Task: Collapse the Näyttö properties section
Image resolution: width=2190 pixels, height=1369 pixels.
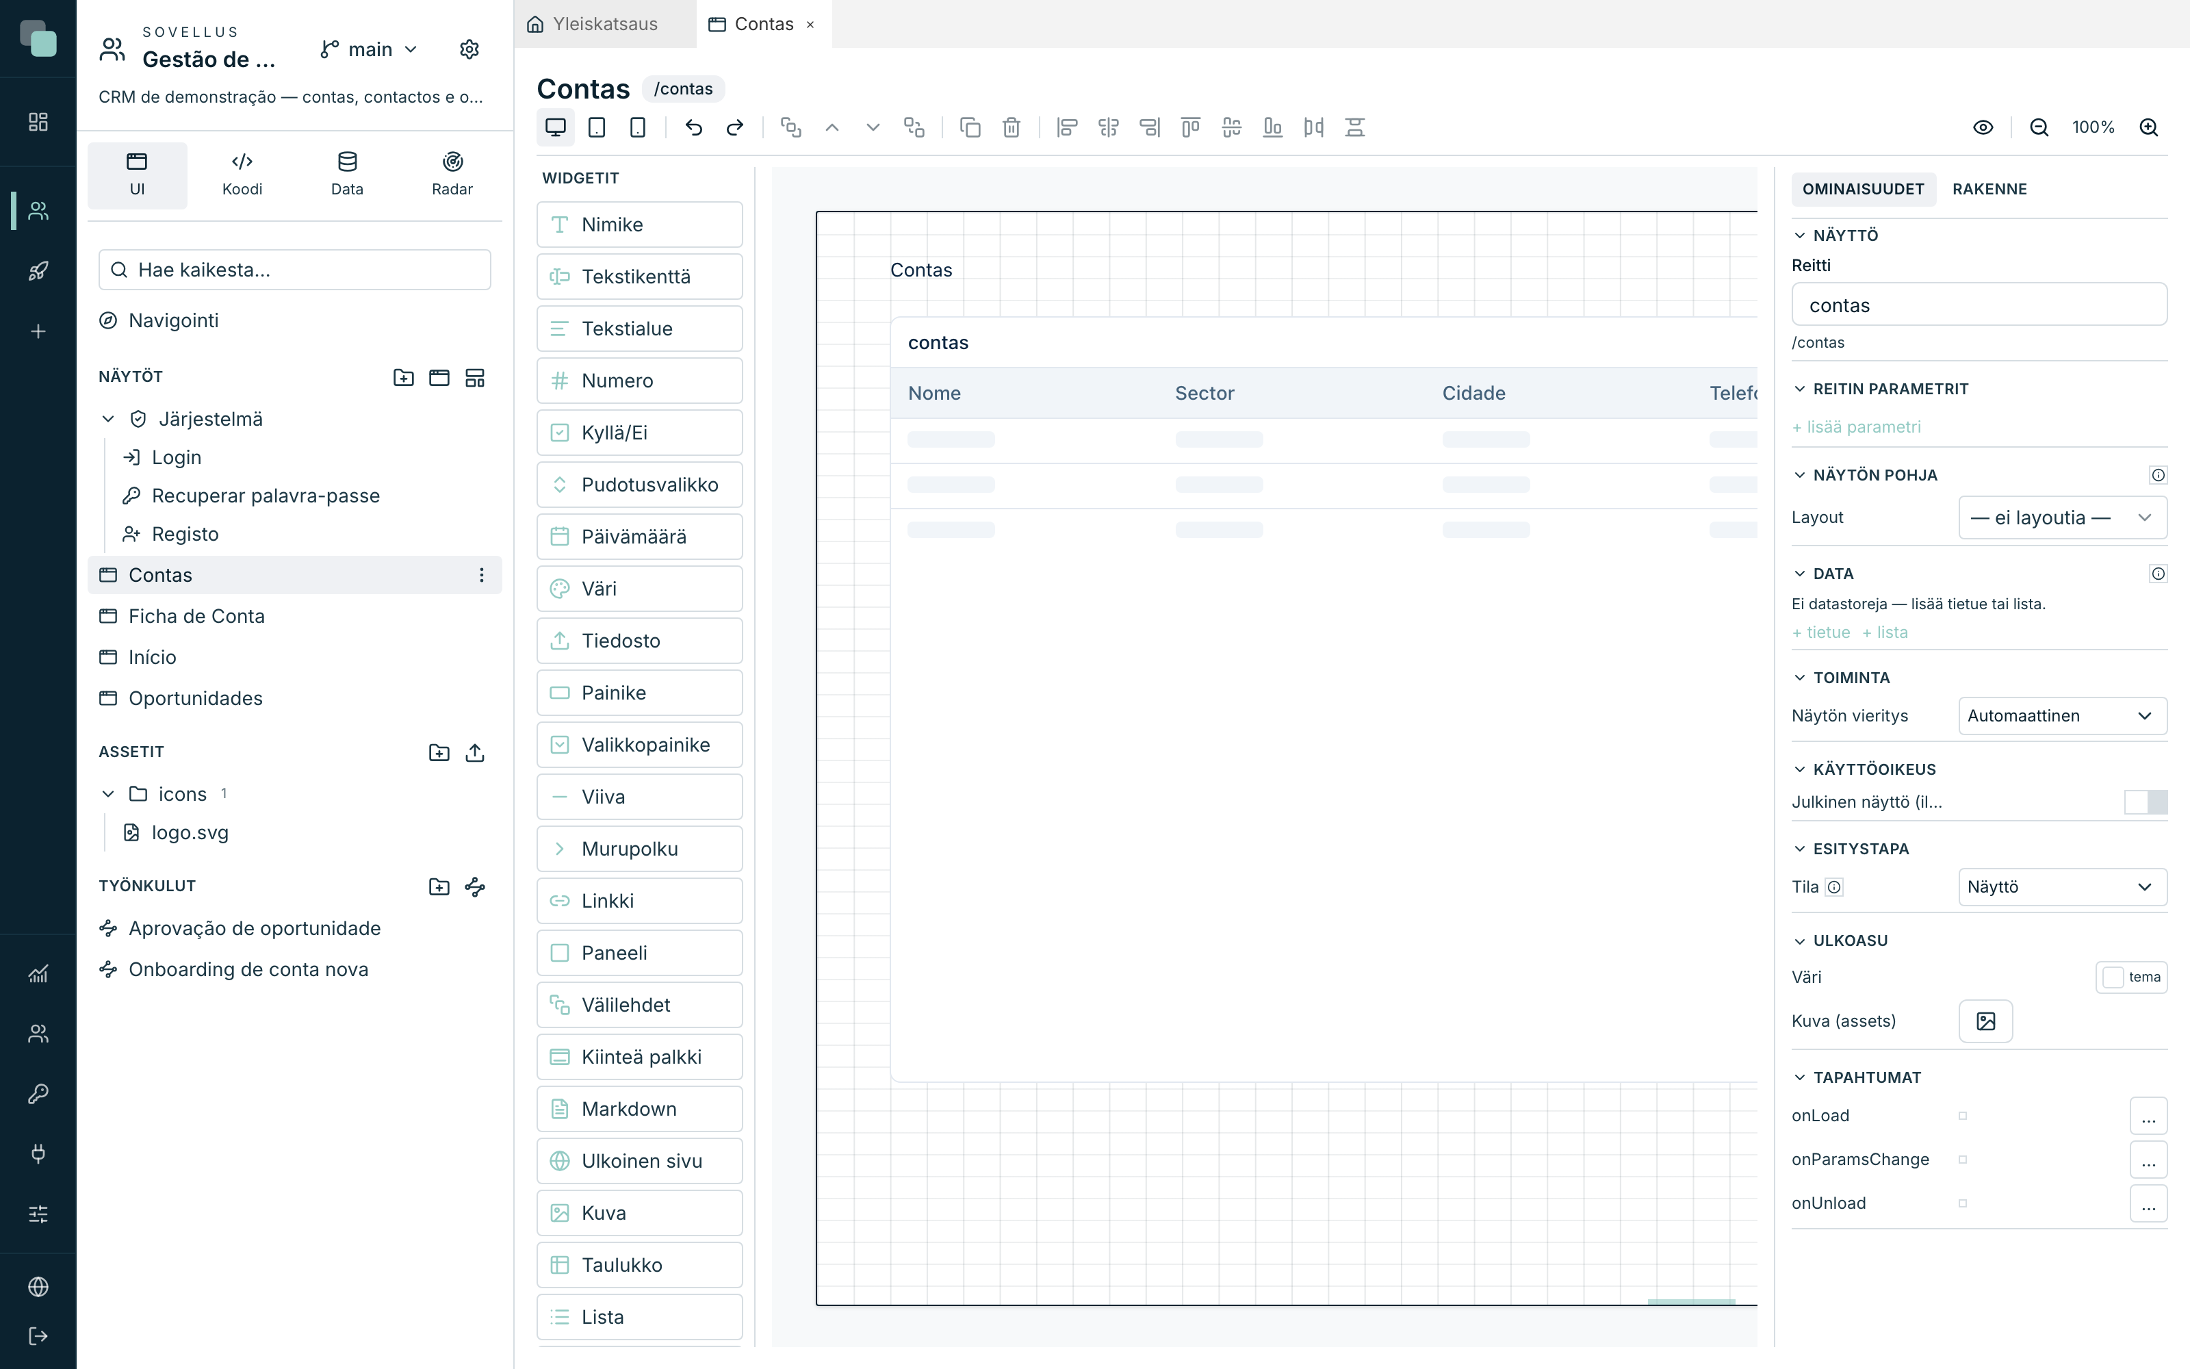Action: 1800,235
